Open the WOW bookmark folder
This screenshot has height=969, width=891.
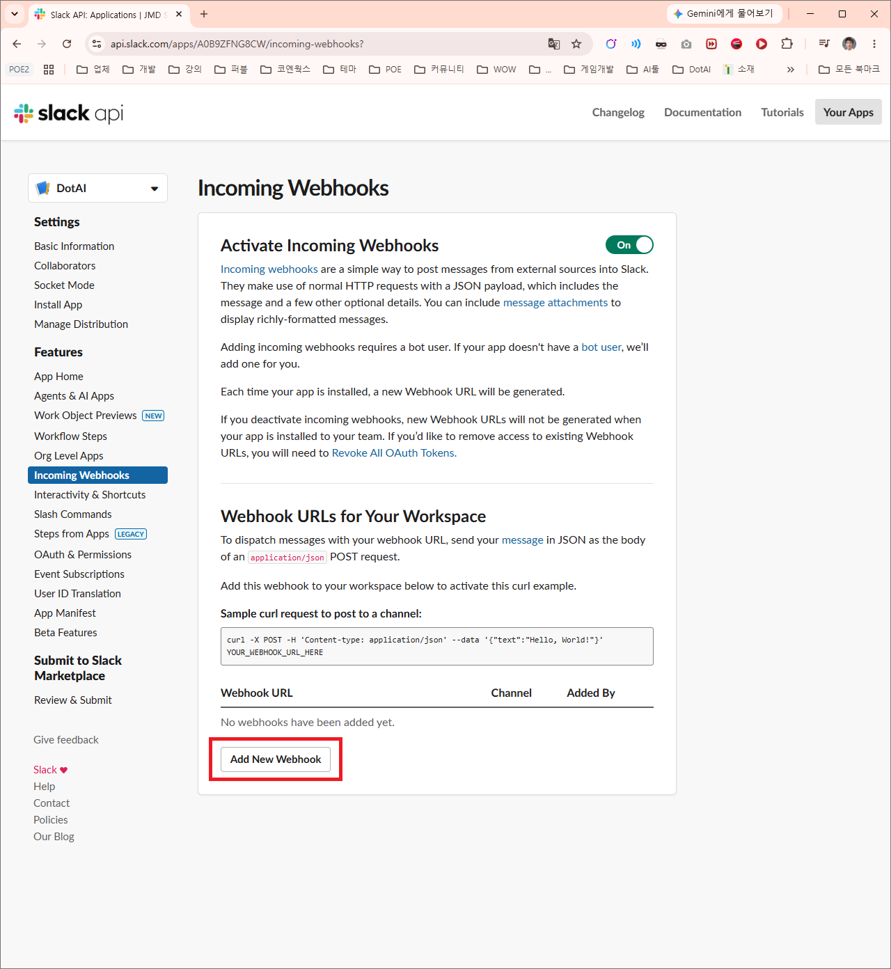pyautogui.click(x=497, y=70)
